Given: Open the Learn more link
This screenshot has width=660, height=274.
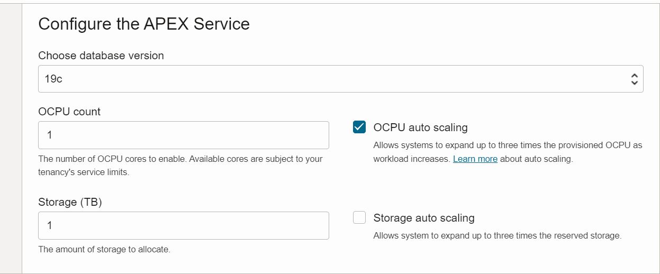Looking at the screenshot, I should tap(475, 159).
